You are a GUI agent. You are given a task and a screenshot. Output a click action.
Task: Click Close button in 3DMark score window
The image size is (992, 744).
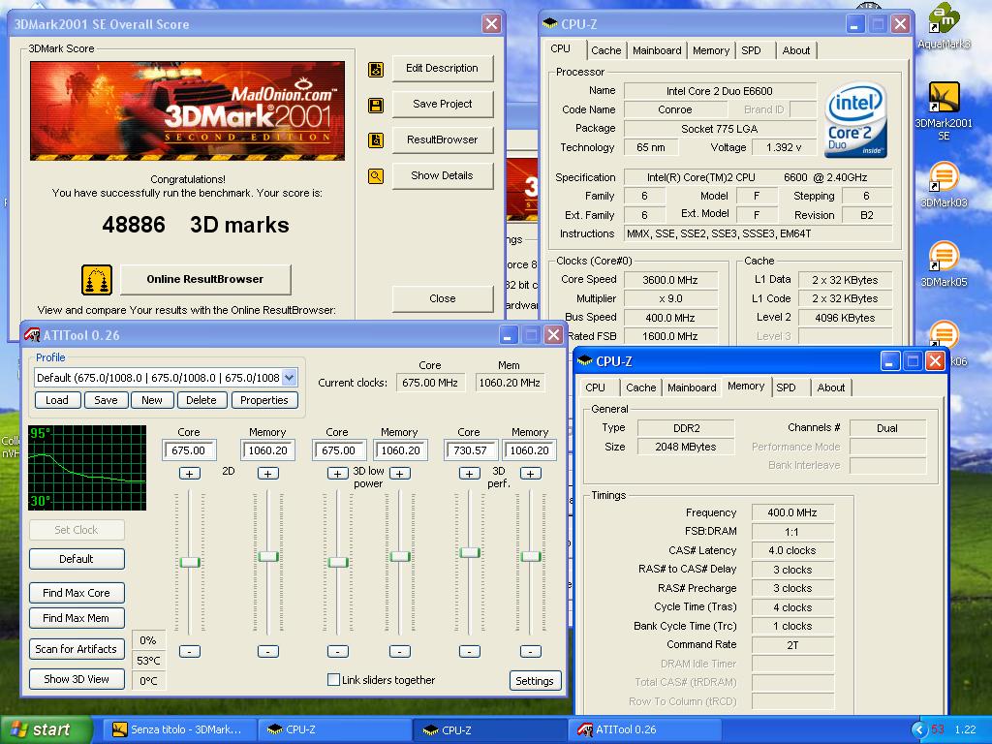442,298
